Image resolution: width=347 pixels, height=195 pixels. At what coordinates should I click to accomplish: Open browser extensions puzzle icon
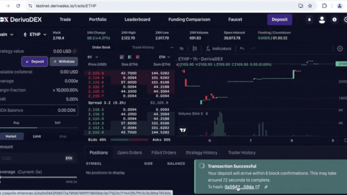coord(324,6)
